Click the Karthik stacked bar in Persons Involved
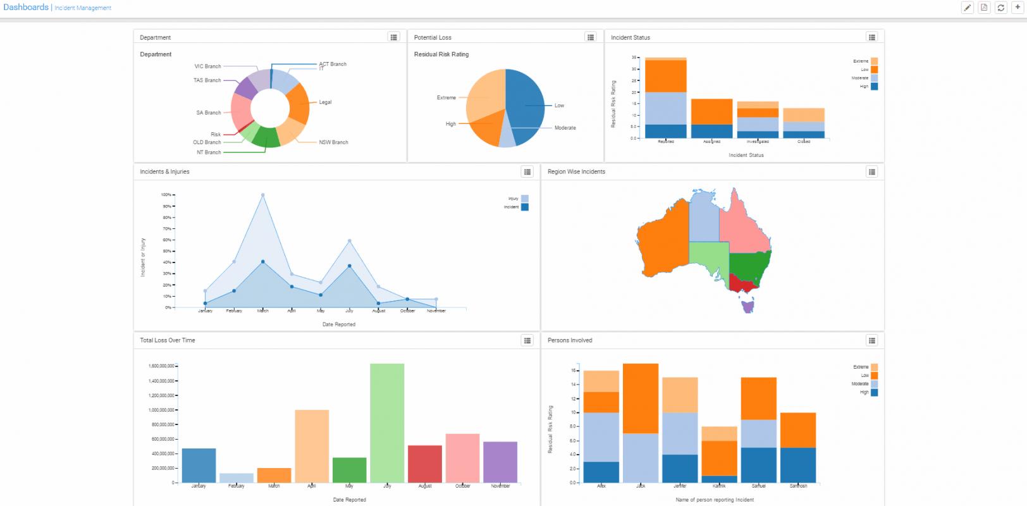The image size is (1027, 506). click(719, 455)
